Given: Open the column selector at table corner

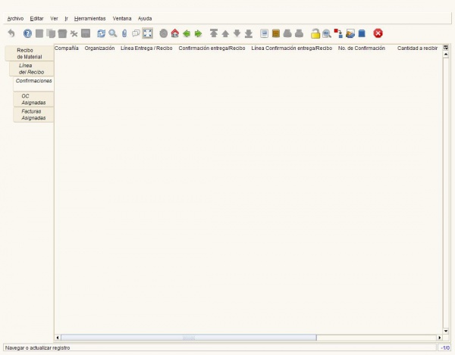Looking at the screenshot, I should [446, 48].
